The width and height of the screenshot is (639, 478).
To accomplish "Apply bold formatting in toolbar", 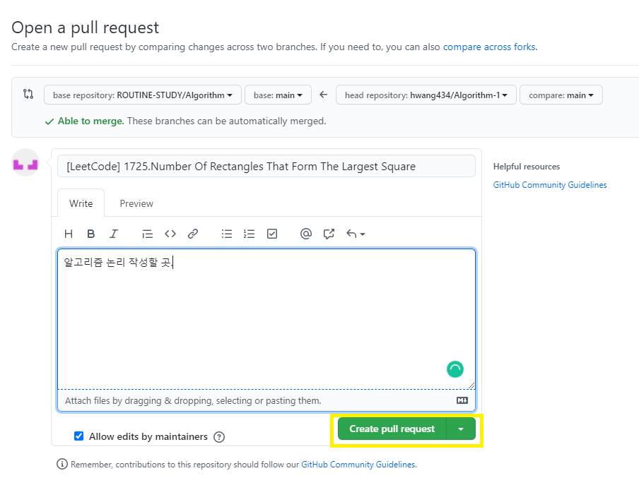I will [91, 234].
